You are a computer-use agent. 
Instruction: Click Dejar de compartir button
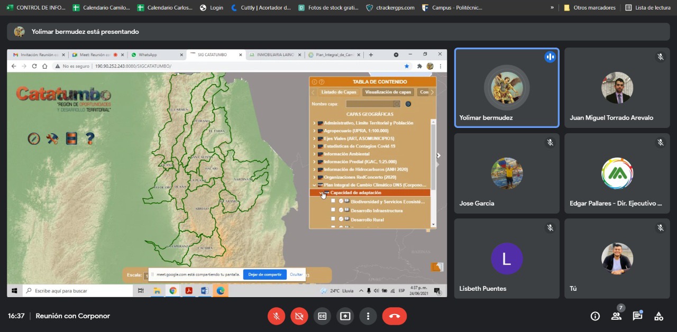[265, 274]
